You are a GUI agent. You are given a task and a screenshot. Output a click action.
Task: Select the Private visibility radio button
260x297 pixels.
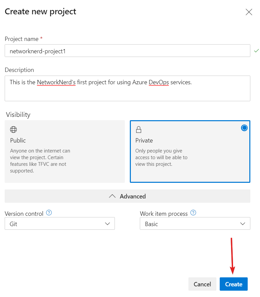[244, 128]
